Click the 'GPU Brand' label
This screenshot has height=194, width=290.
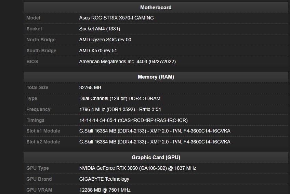[39, 179]
